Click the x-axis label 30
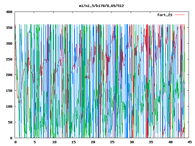 point(132,142)
